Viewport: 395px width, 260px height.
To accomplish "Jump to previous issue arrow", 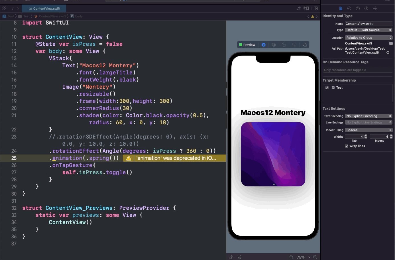I will pyautogui.click(x=308, y=17).
